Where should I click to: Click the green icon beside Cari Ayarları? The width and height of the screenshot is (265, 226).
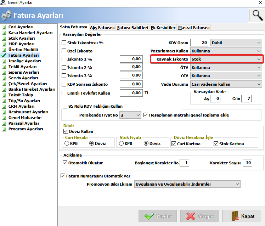pos(4,27)
